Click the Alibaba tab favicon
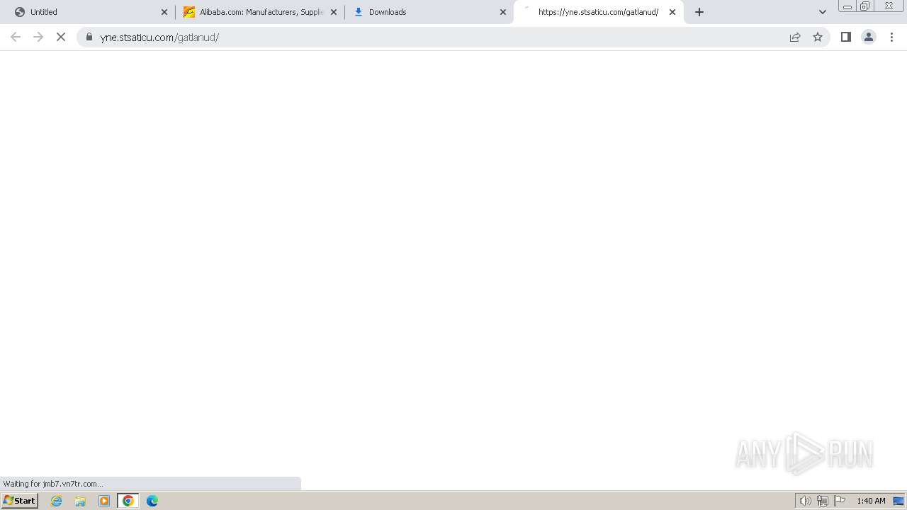This screenshot has width=907, height=510. [189, 12]
